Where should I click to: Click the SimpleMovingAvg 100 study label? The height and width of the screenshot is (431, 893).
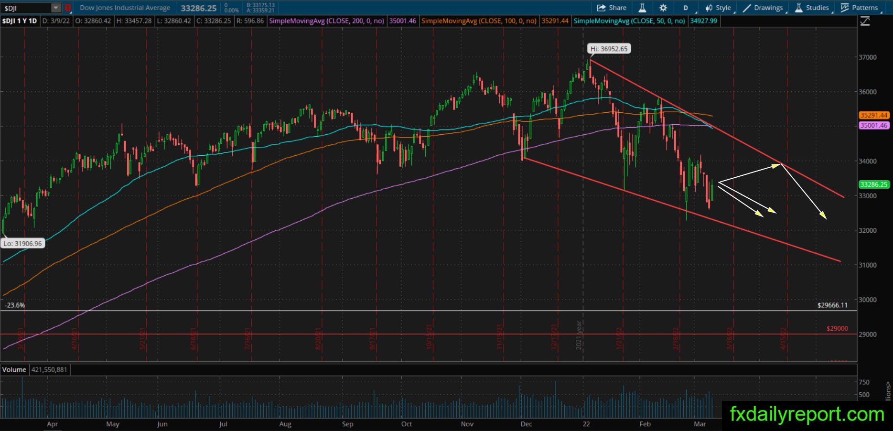(479, 21)
